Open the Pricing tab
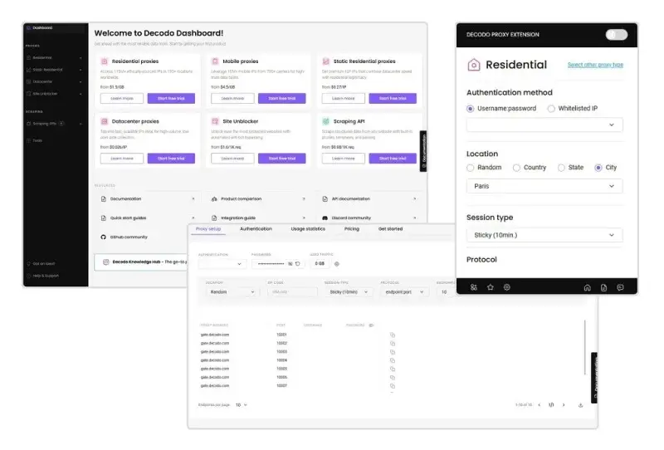664x450 pixels. click(352, 228)
